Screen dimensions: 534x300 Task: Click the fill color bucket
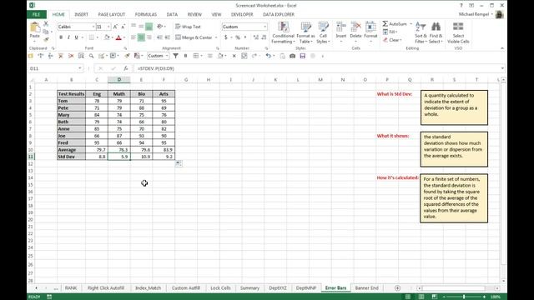pyautogui.click(x=107, y=37)
